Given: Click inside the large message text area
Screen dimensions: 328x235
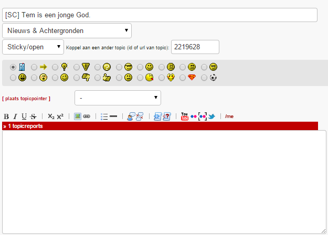Looking at the screenshot, I should click(x=164, y=182).
